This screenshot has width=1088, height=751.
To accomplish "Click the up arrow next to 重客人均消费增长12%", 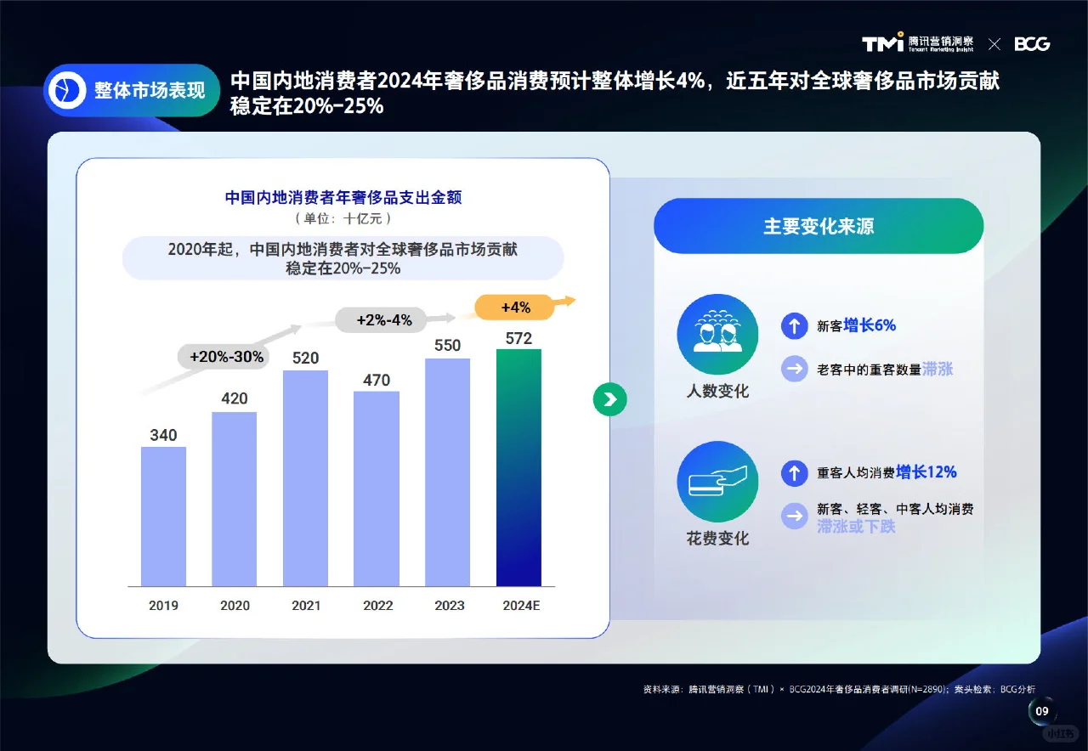I will 795,473.
